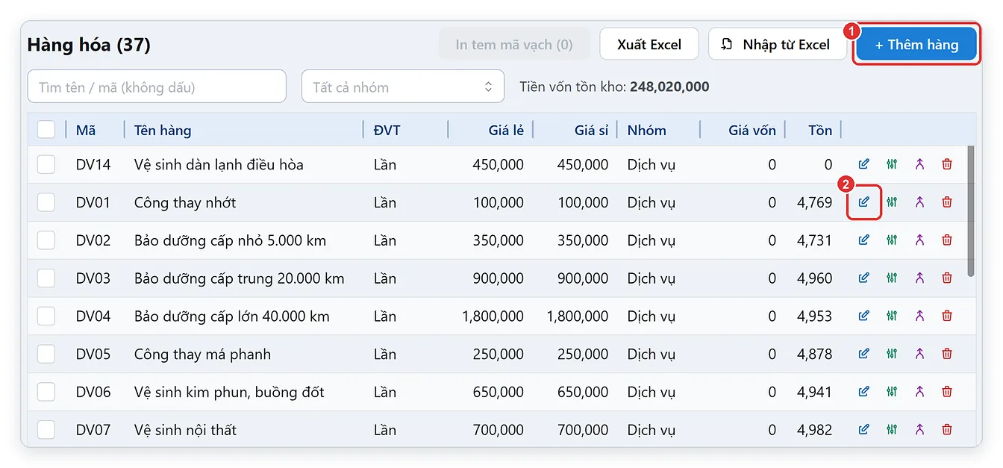Viewport: 1003px width, 468px height.
Task: Click the edit pencil icon for DV14
Action: tap(864, 164)
